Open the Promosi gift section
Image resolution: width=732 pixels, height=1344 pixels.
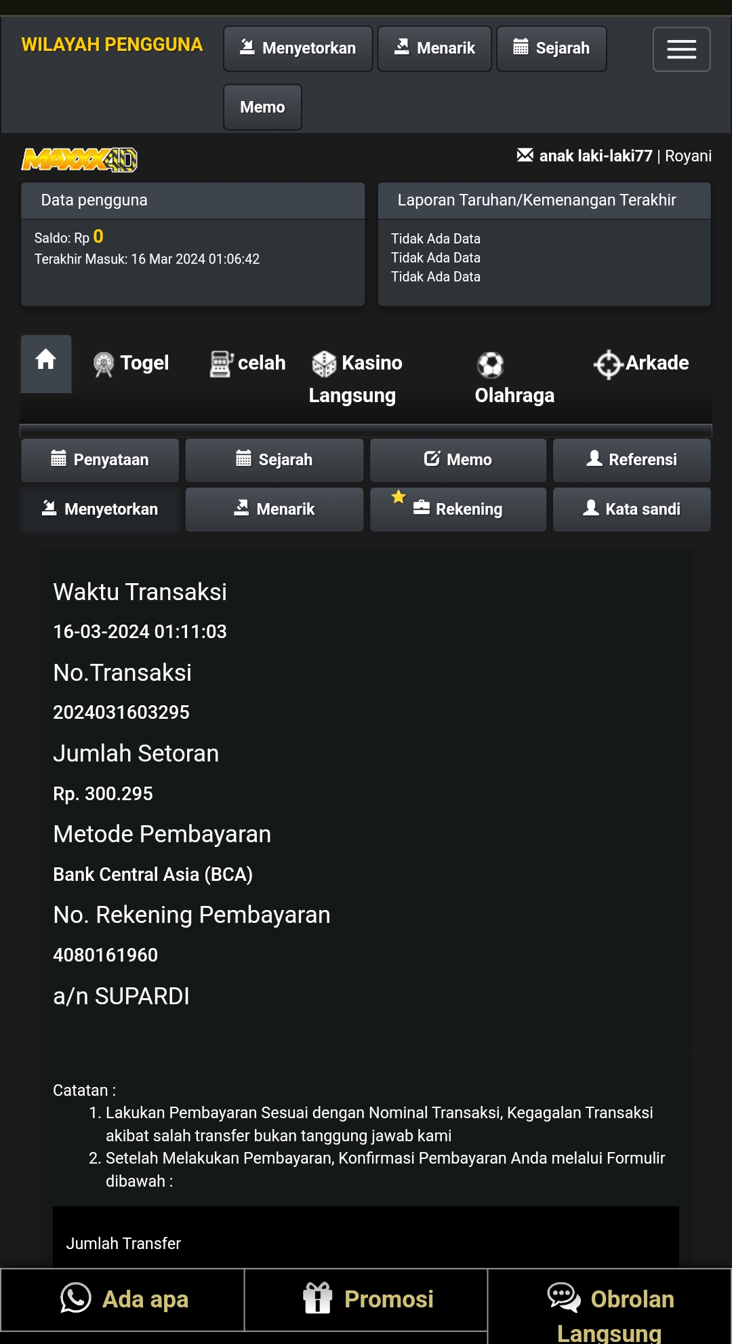pyautogui.click(x=367, y=1299)
